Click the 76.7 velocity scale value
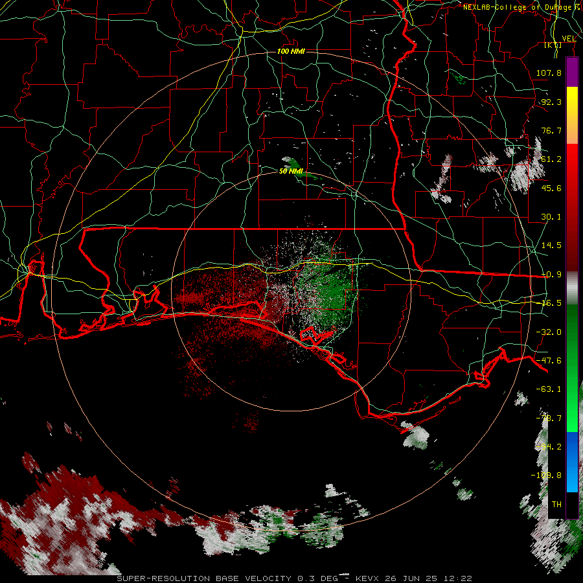The height and width of the screenshot is (583, 583). coord(551,130)
